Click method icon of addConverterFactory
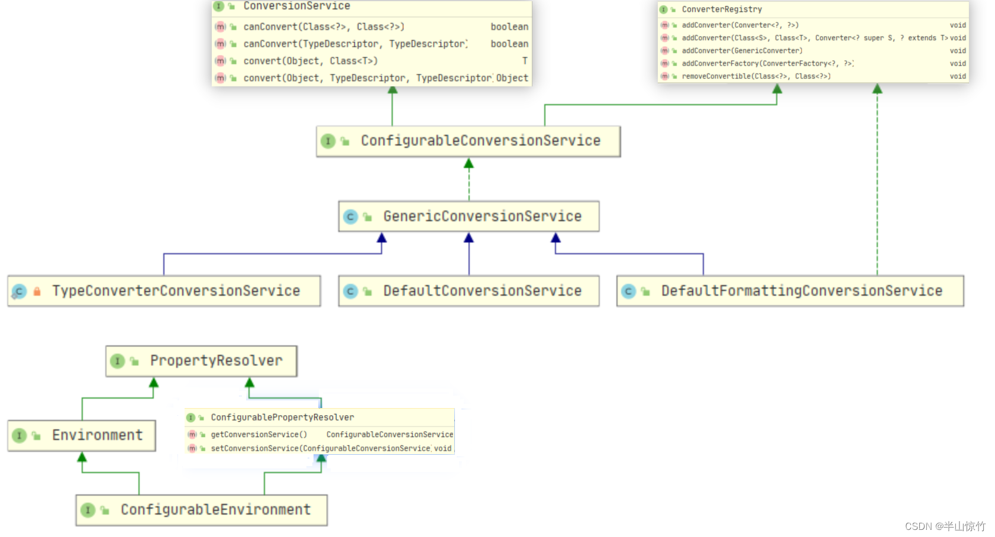Viewport: 995px width, 537px height. click(665, 63)
